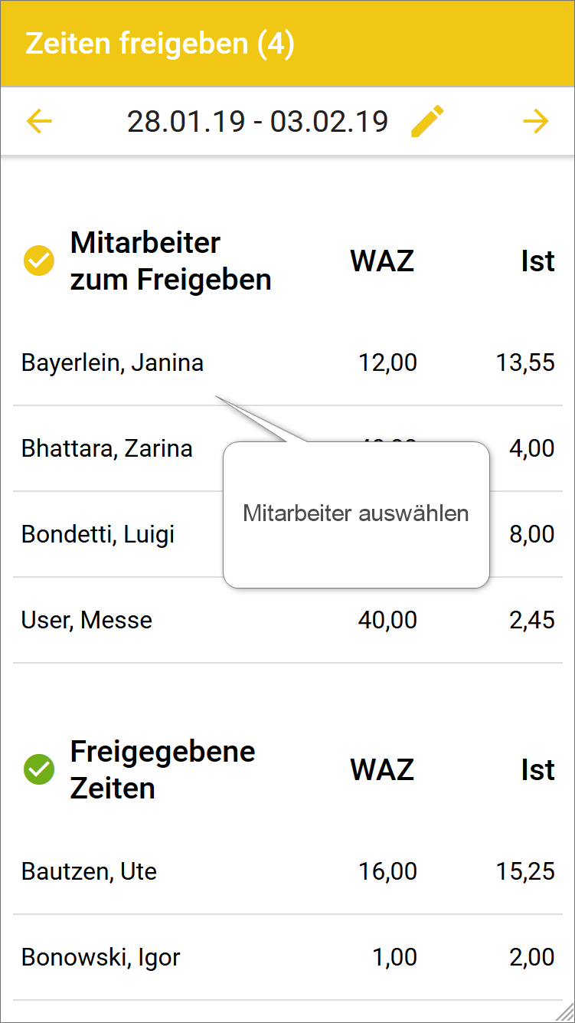Screen dimensions: 575x1023
Task: Select employee Bondetti, Luigi
Action: pyautogui.click(x=98, y=534)
